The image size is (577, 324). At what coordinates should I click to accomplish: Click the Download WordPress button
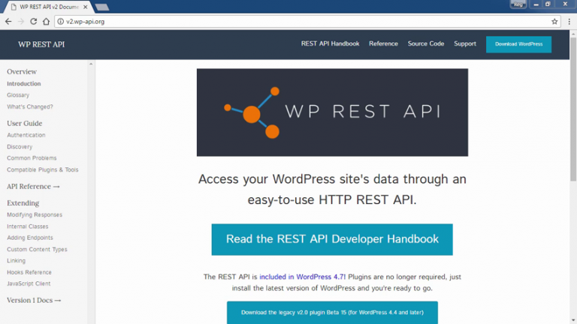(x=518, y=44)
